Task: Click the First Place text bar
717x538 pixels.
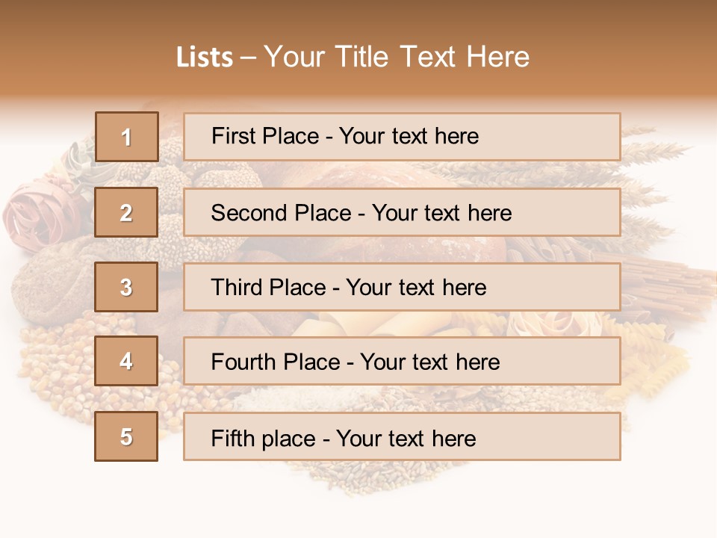Action: [402, 137]
